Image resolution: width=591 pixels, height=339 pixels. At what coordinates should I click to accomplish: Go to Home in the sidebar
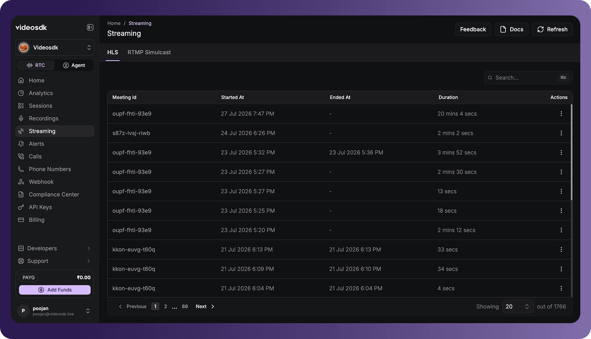55,80
